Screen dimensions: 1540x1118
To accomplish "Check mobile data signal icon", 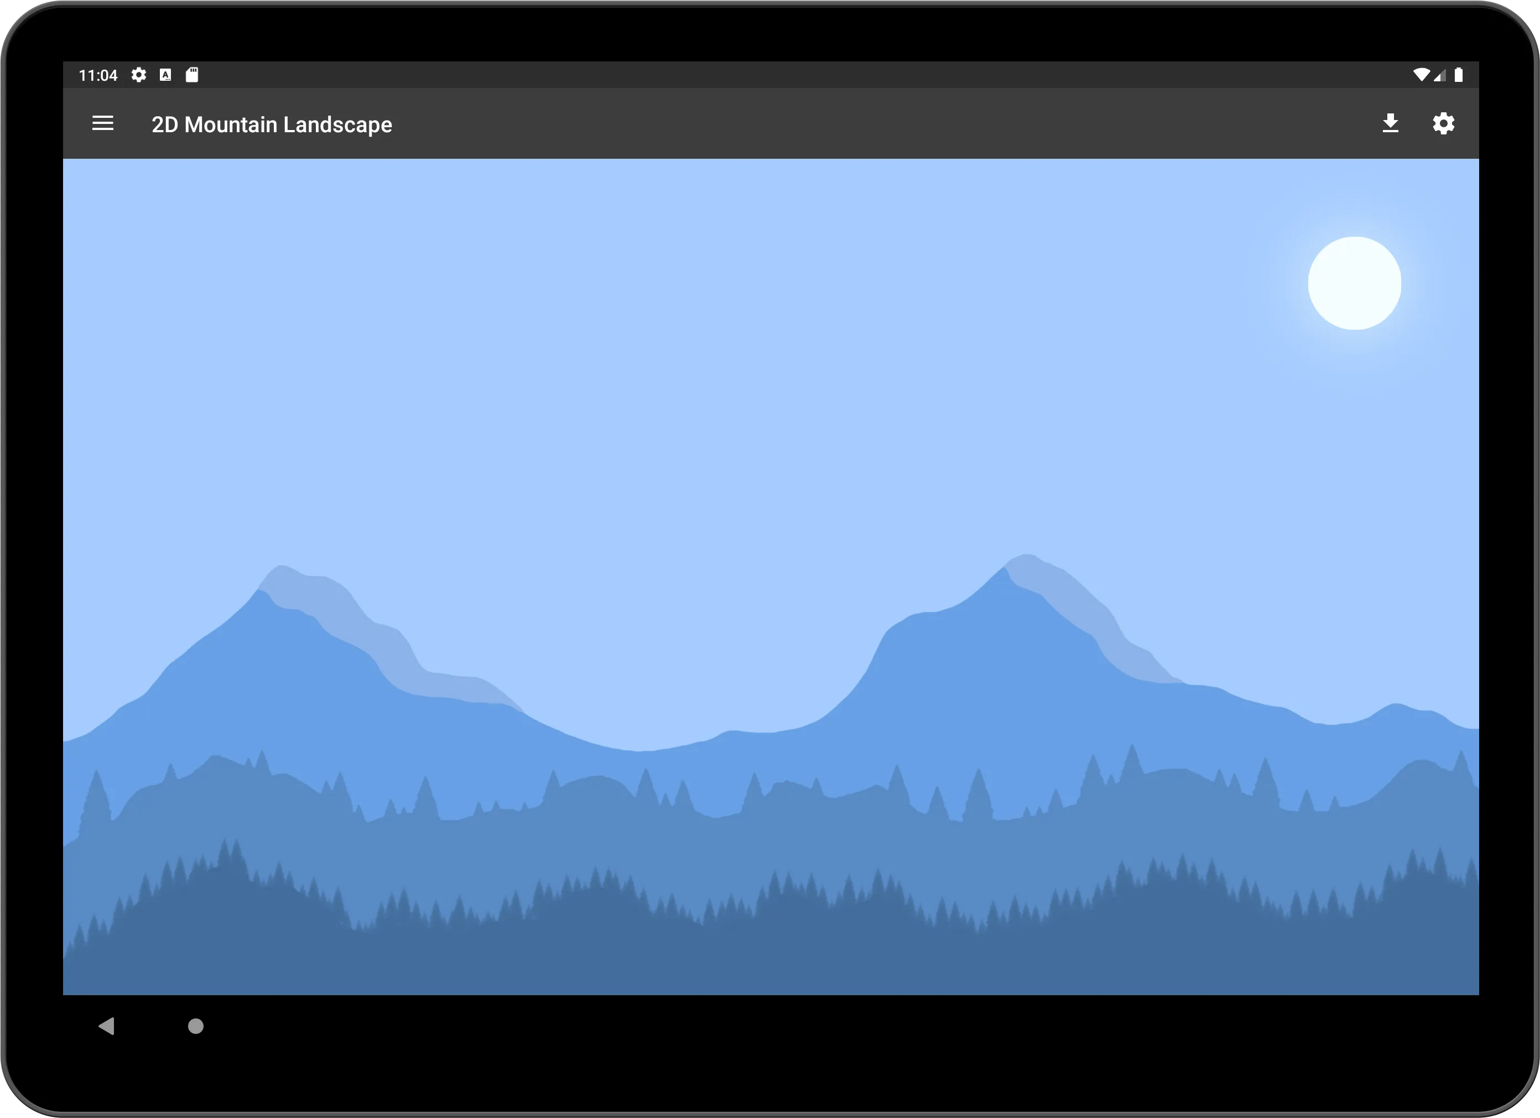I will pos(1439,75).
